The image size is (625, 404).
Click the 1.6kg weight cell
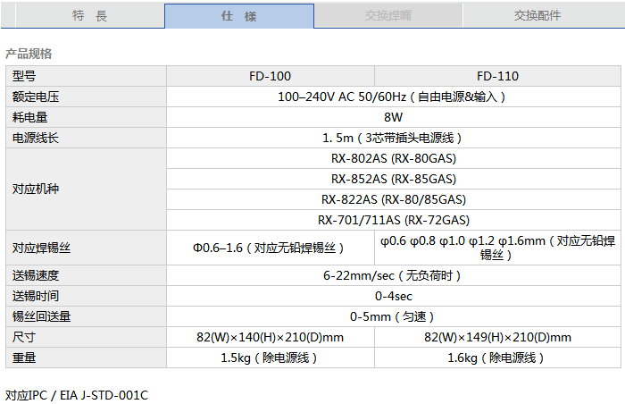[x=497, y=358]
